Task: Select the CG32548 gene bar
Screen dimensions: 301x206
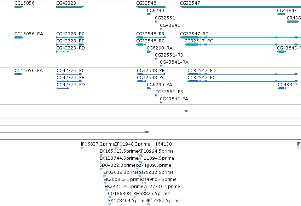Action: 151,7
